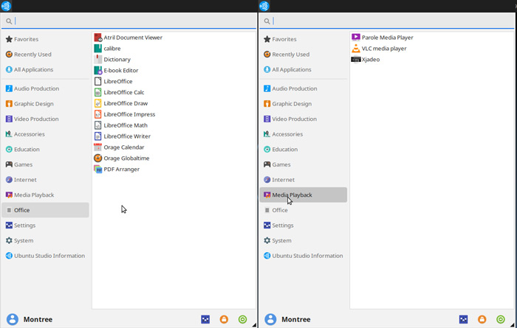This screenshot has height=328, width=517.
Task: Select Games category in right menu
Action: click(x=304, y=164)
